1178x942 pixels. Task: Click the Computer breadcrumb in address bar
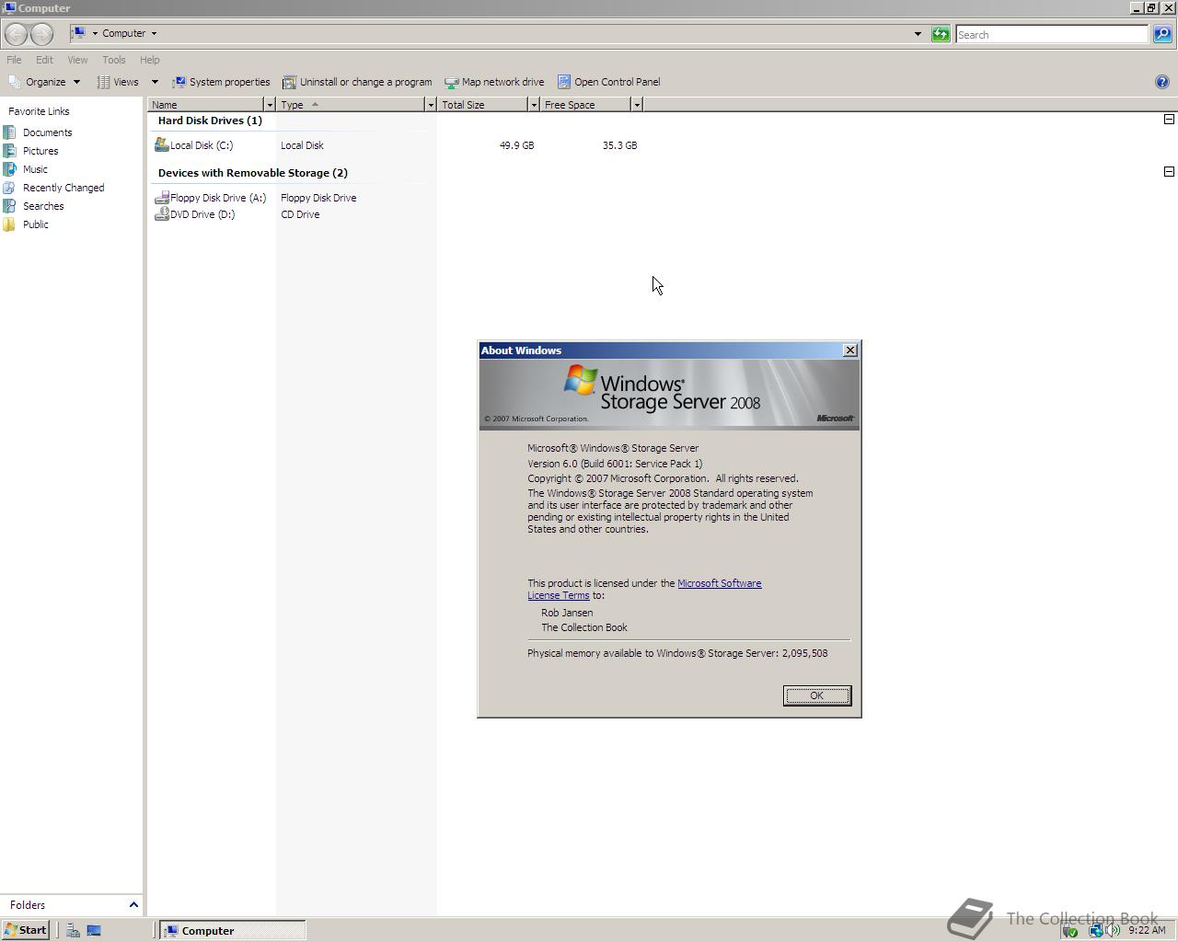point(123,33)
